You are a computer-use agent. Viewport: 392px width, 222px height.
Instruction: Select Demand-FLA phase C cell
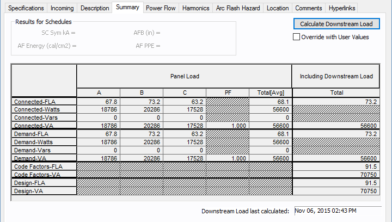184,134
